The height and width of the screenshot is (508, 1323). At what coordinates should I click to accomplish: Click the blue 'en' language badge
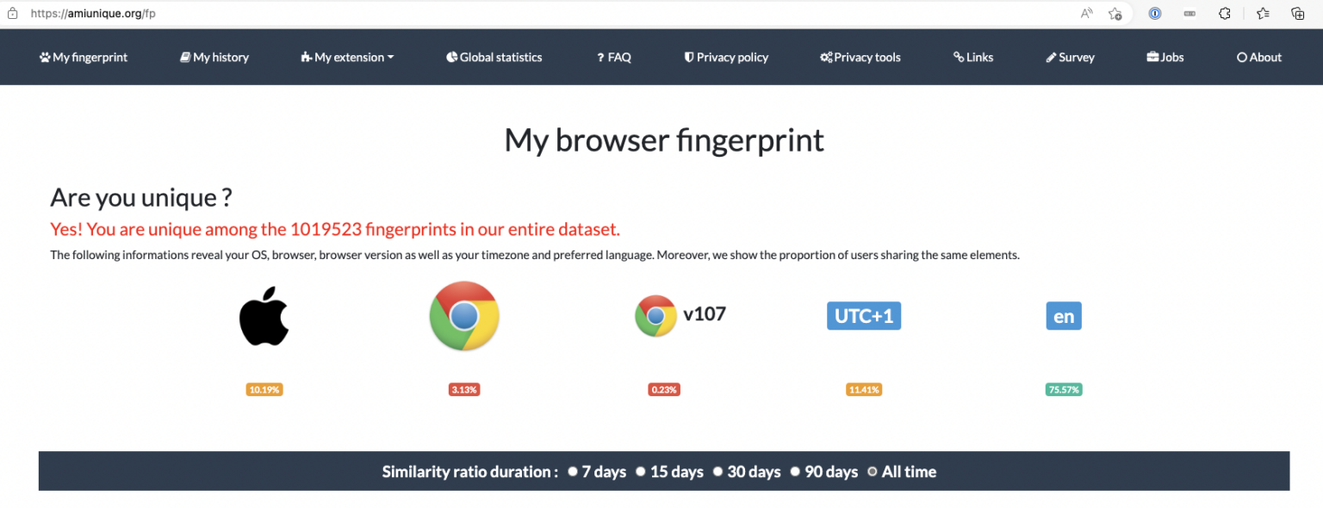(1064, 316)
